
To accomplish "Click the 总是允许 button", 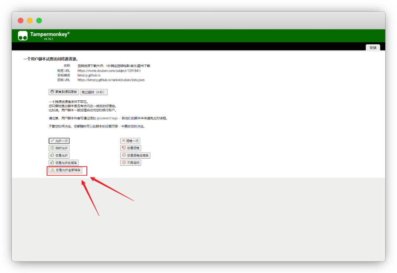I will coord(59,155).
